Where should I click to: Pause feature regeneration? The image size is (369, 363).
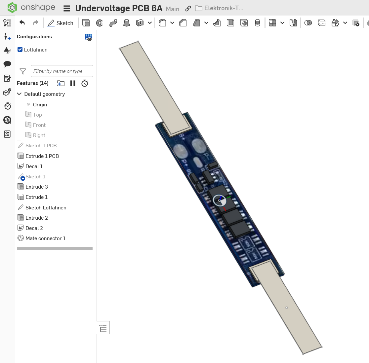73,83
